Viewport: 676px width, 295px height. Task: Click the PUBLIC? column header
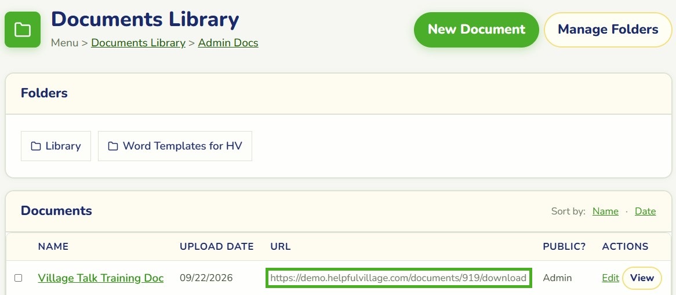point(564,247)
